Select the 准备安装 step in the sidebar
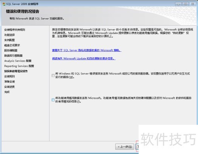This screenshot has width=198, height=154. coord(10,82)
